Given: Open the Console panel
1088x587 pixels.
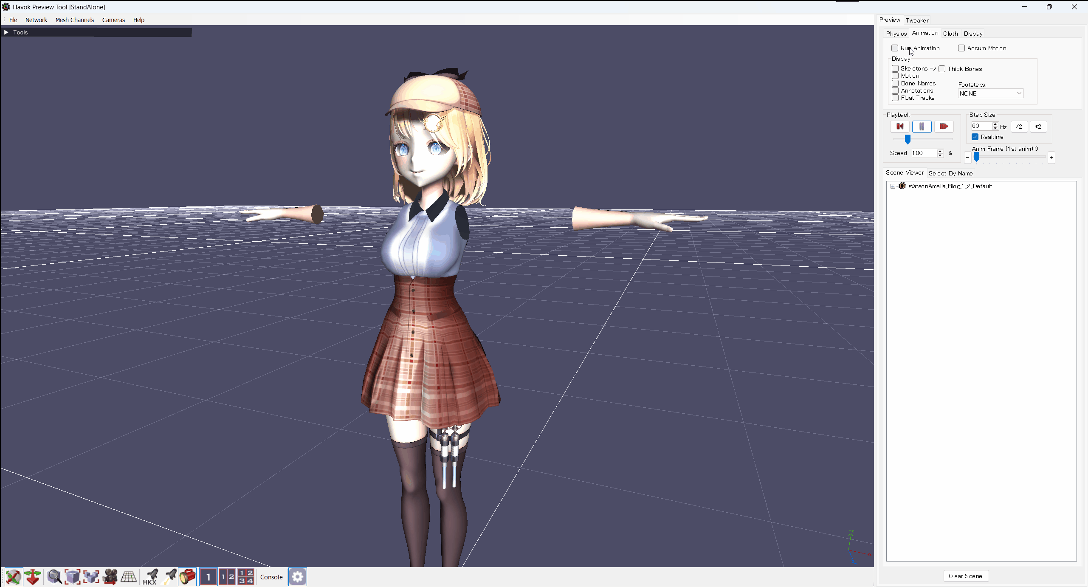Looking at the screenshot, I should pyautogui.click(x=271, y=577).
